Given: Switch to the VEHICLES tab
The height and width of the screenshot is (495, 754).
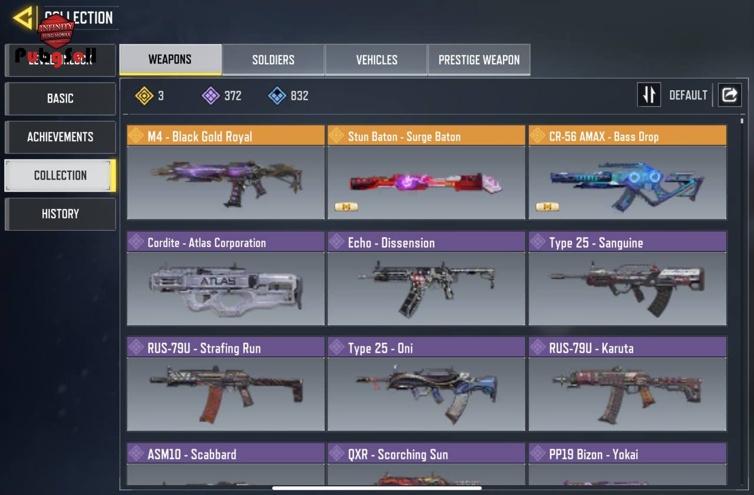Looking at the screenshot, I should tap(376, 60).
